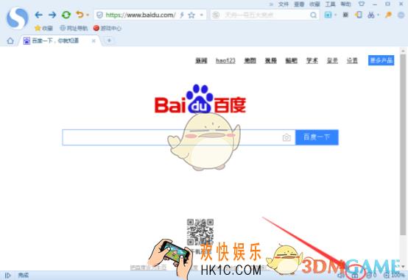
Task: Bookmark this page with the star icon
Action: [191, 15]
